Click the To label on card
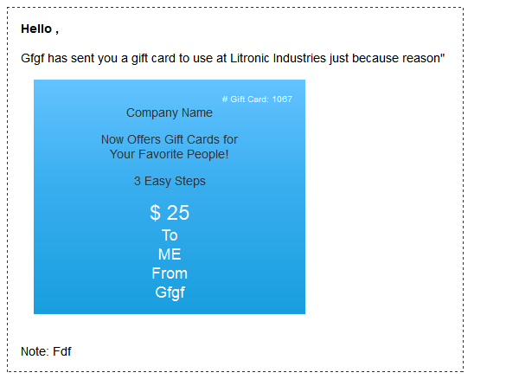This screenshot has width=519, height=379. pos(170,235)
